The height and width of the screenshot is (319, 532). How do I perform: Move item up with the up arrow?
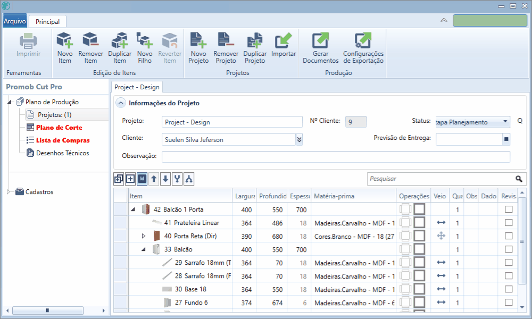pos(154,179)
